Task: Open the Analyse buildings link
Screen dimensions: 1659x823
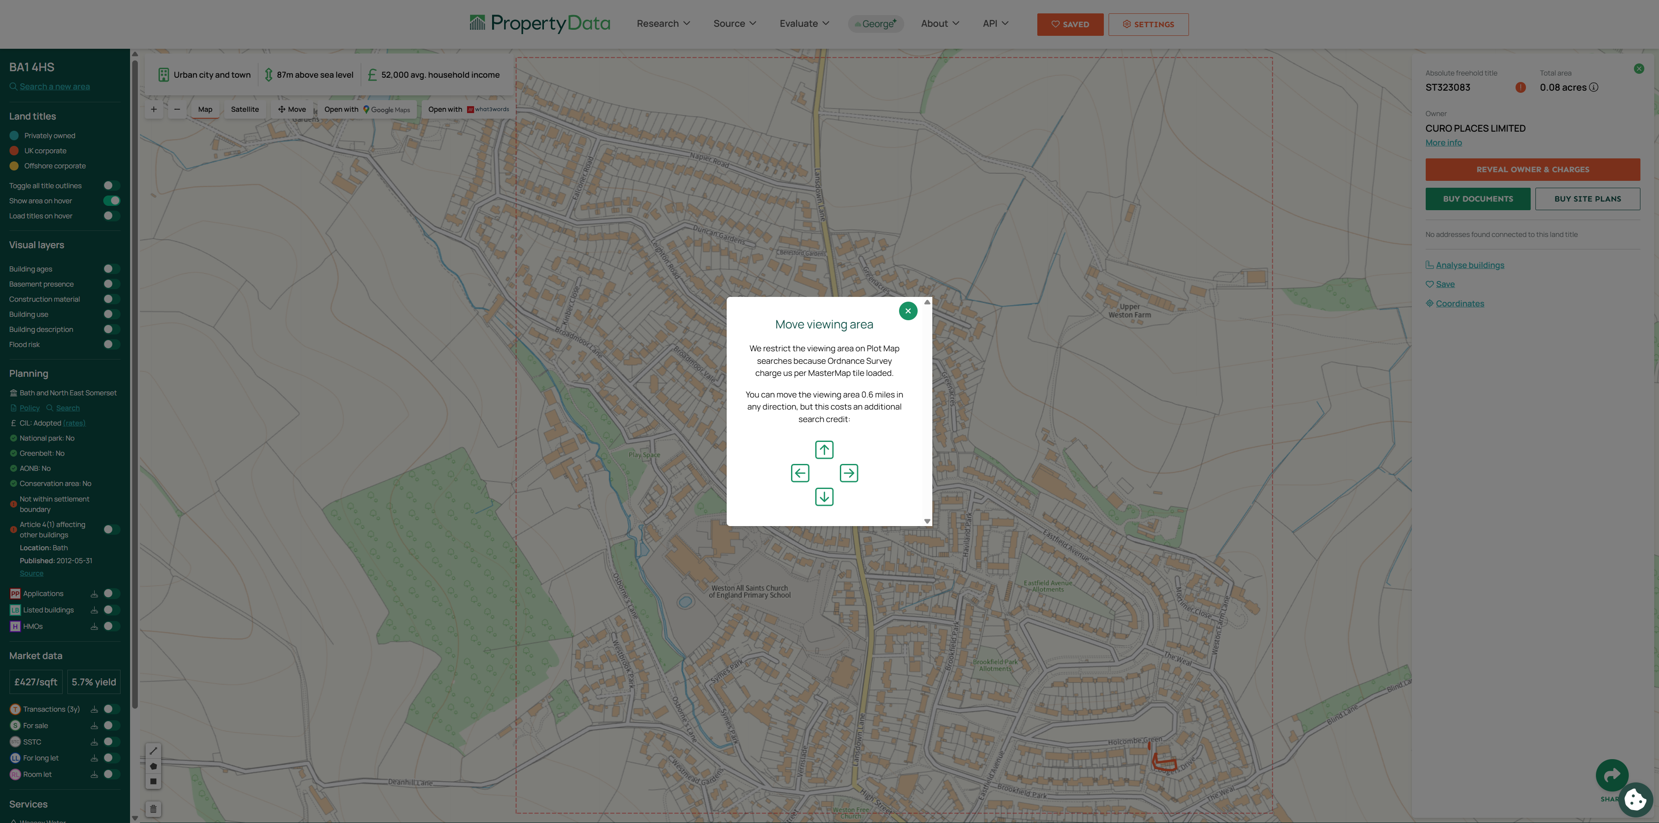Action: (1470, 265)
